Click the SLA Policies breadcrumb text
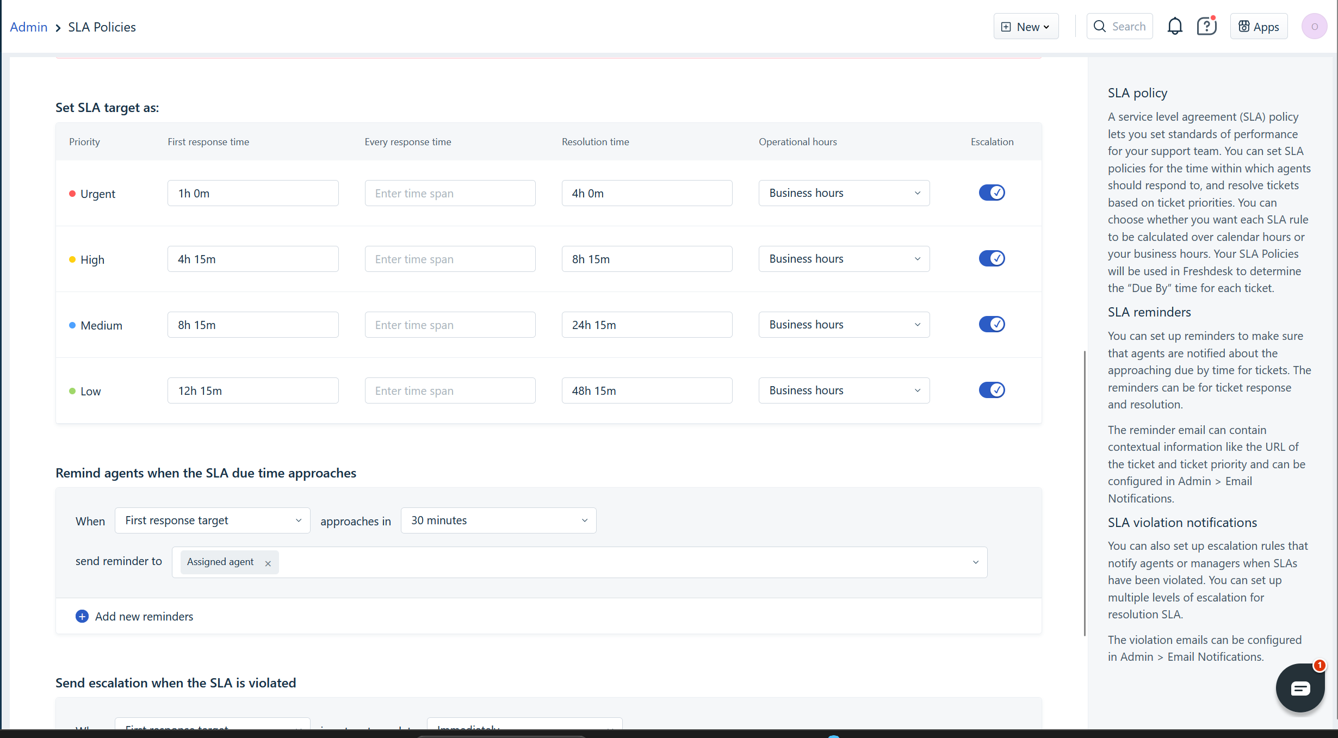 pos(102,27)
